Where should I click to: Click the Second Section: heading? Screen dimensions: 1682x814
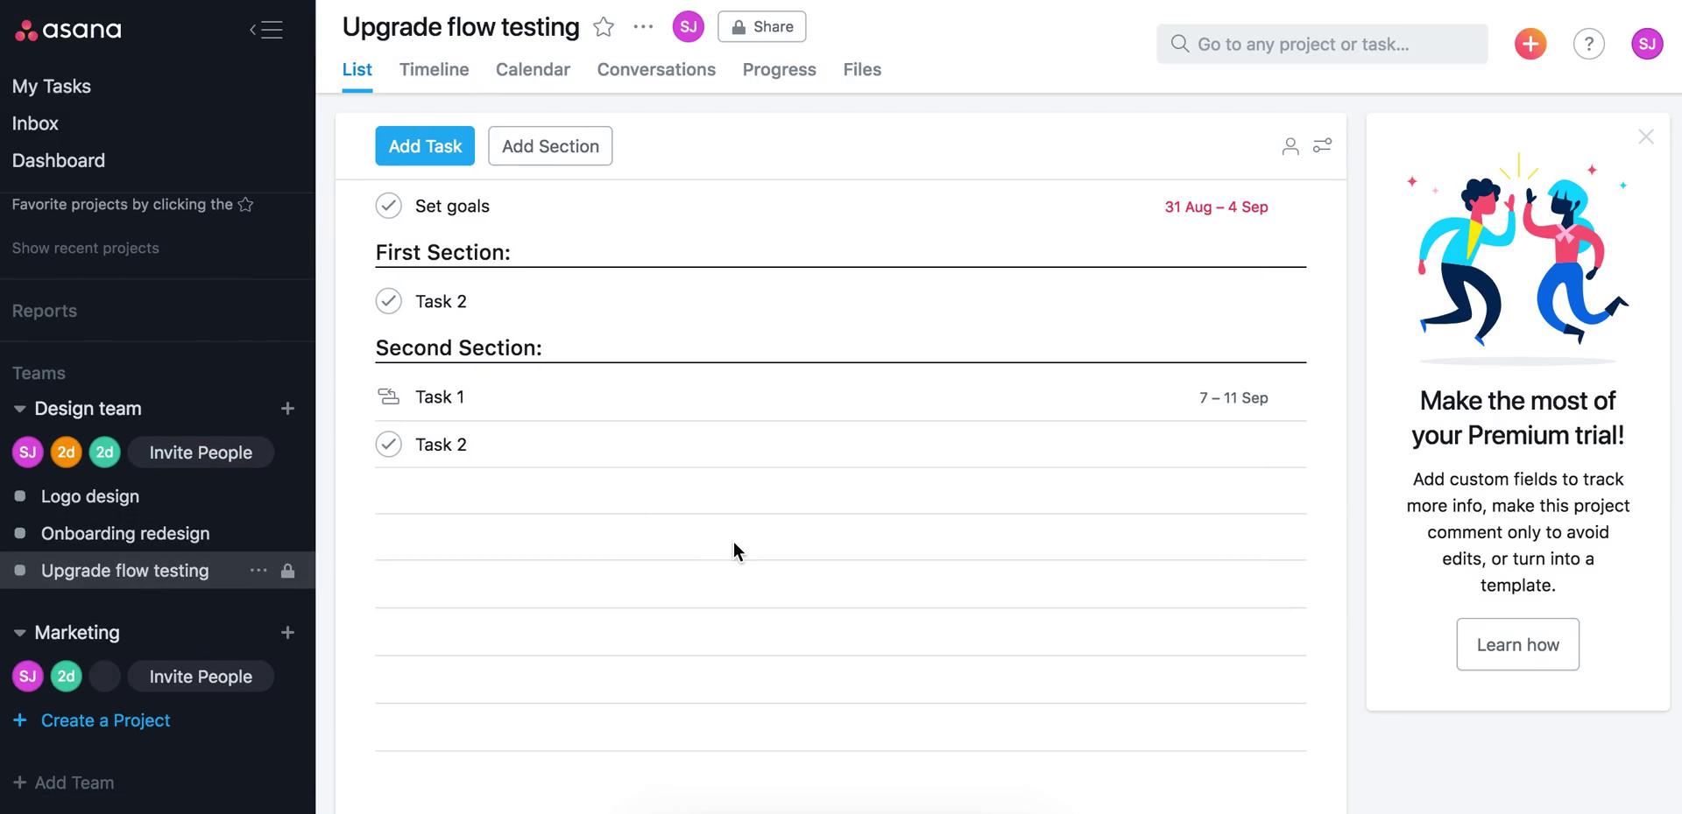459,347
